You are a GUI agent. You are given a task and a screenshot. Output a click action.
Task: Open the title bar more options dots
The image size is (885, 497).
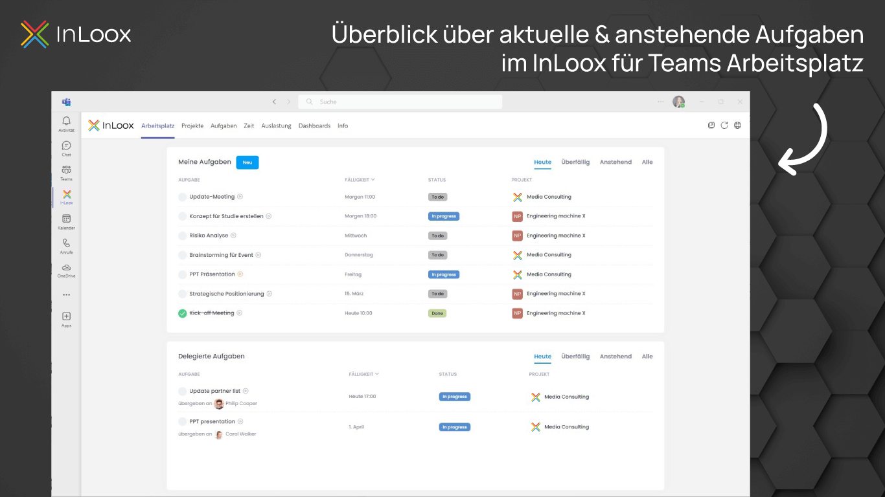coord(660,102)
